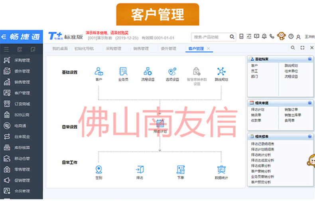Switch to the 我的桌面 tab
315x201 pixels.
60,48
